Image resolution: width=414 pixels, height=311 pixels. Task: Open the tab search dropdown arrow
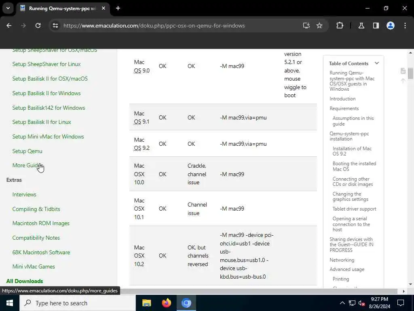click(8, 8)
